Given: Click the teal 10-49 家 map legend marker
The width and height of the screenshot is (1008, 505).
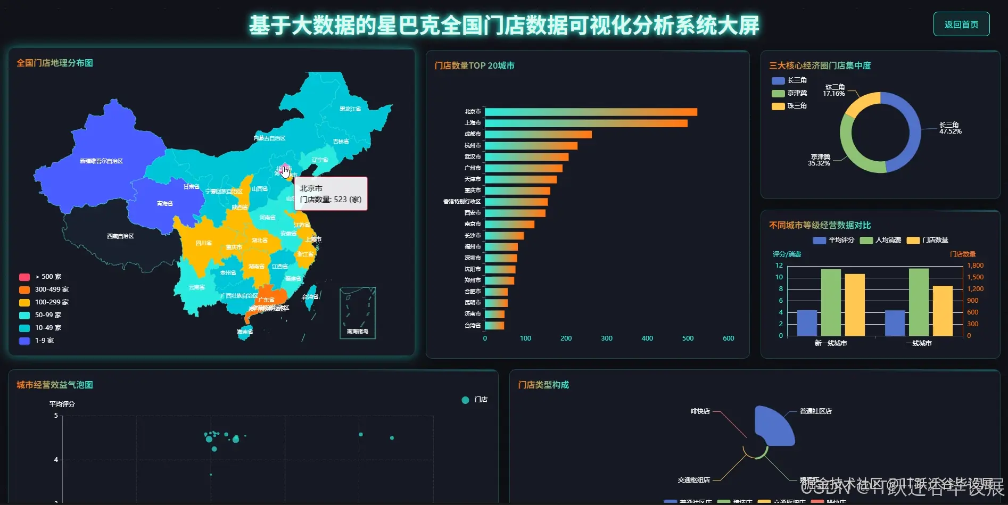Looking at the screenshot, I should point(24,328).
